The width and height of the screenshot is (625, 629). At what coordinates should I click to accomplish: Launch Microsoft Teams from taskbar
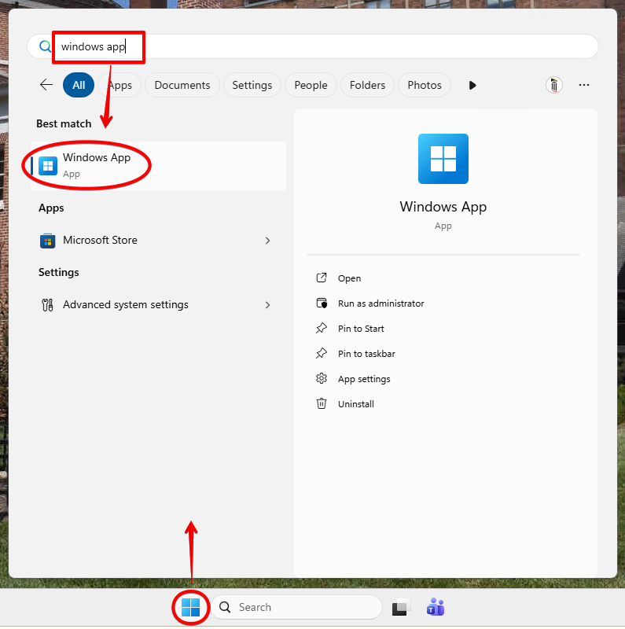435,607
